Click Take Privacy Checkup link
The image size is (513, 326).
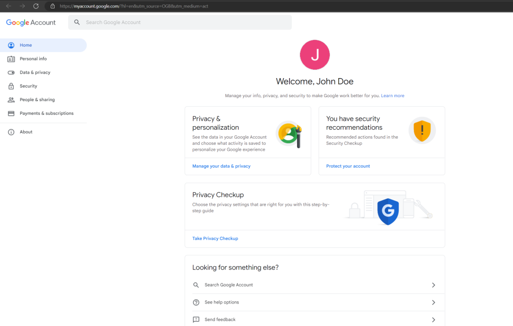(x=215, y=238)
